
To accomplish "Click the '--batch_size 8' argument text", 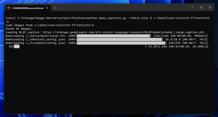I will (x=140, y=18).
